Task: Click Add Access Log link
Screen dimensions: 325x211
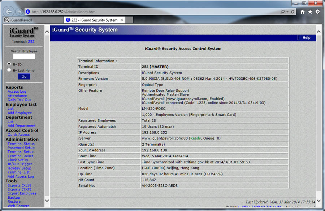Action: point(21,176)
